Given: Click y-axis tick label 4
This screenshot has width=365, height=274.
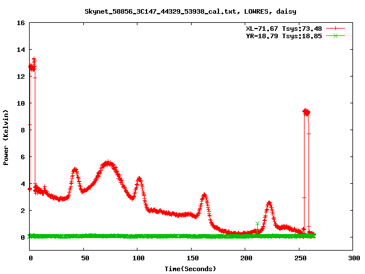Looking at the screenshot, I should point(23,184).
